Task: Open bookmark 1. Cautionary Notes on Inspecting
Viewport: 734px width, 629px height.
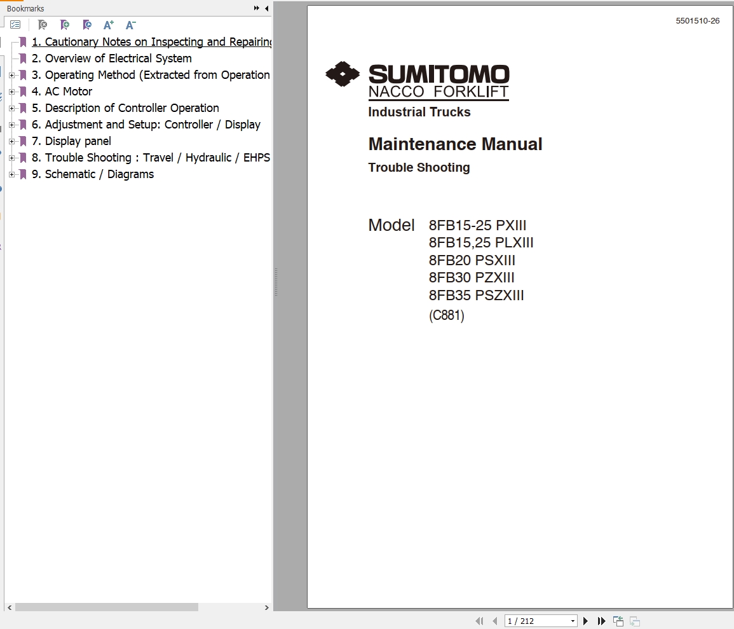Action: coord(152,42)
